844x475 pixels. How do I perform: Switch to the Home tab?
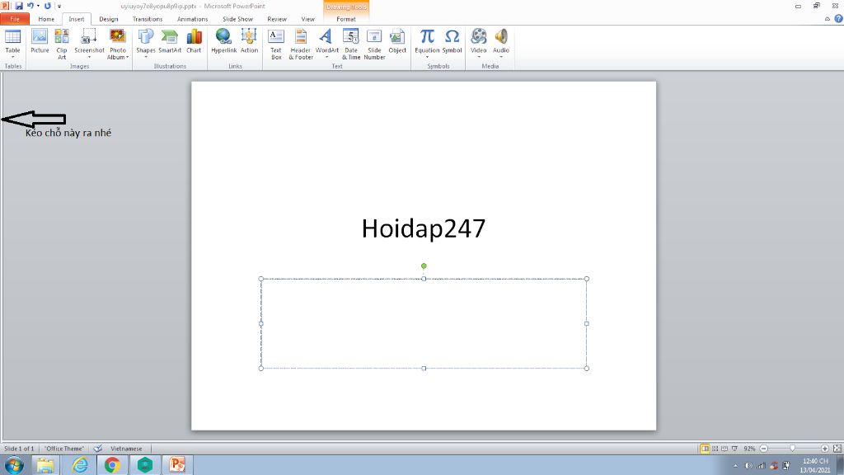click(46, 19)
